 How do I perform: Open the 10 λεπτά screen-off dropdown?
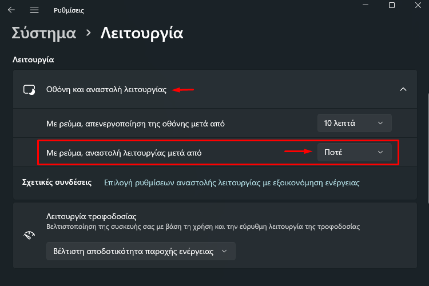pos(354,123)
